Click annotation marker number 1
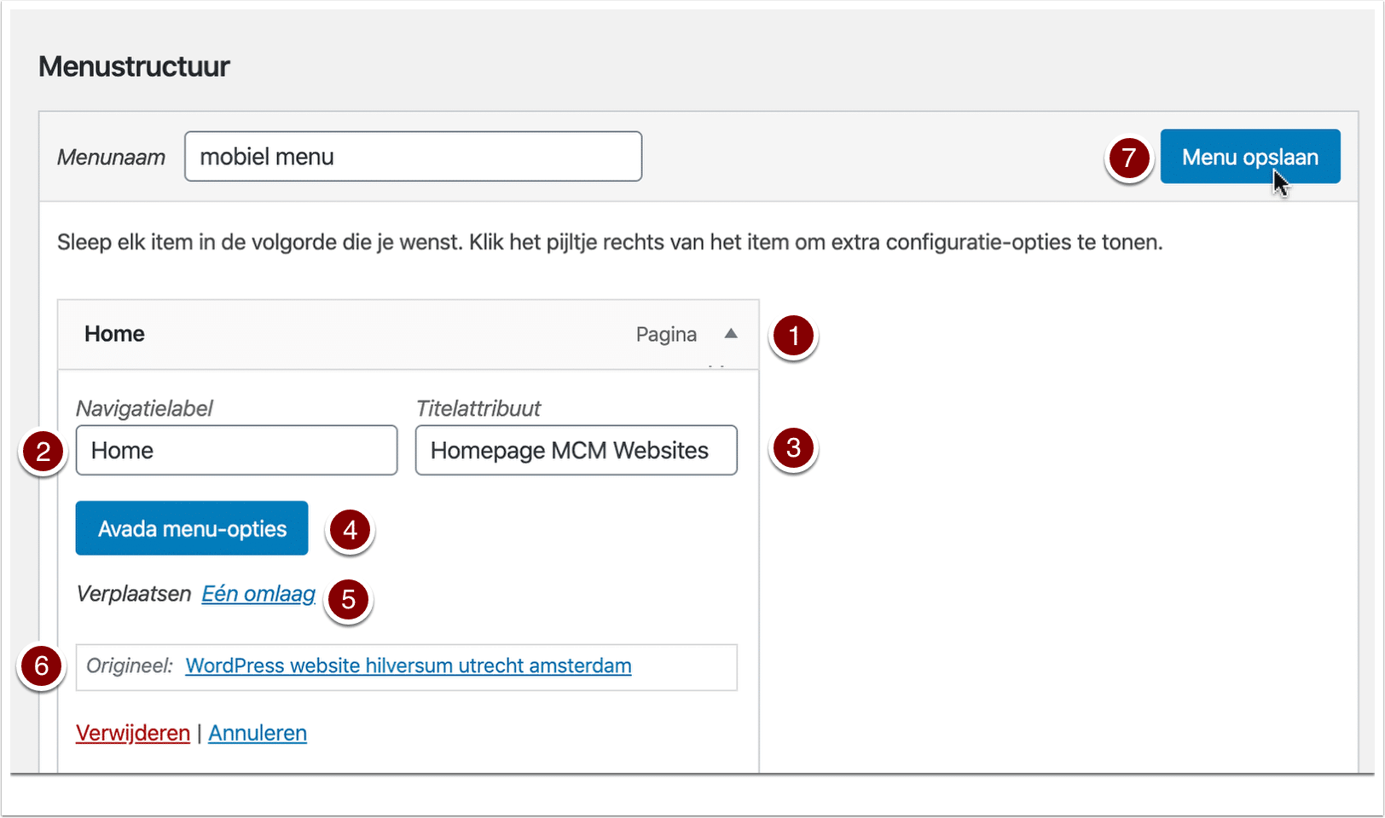The height and width of the screenshot is (818, 1385). coord(794,336)
